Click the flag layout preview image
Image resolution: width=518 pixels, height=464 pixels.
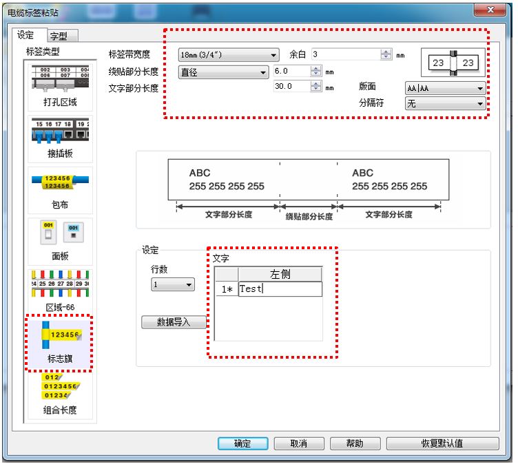453,63
